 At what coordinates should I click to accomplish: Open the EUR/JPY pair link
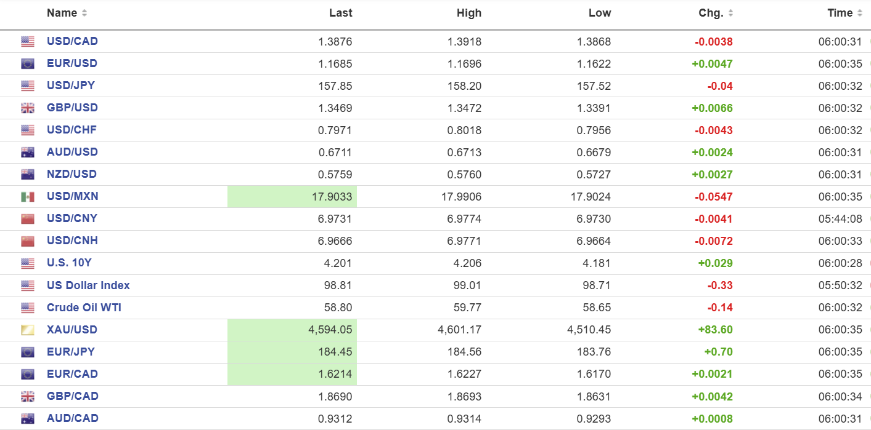[71, 352]
